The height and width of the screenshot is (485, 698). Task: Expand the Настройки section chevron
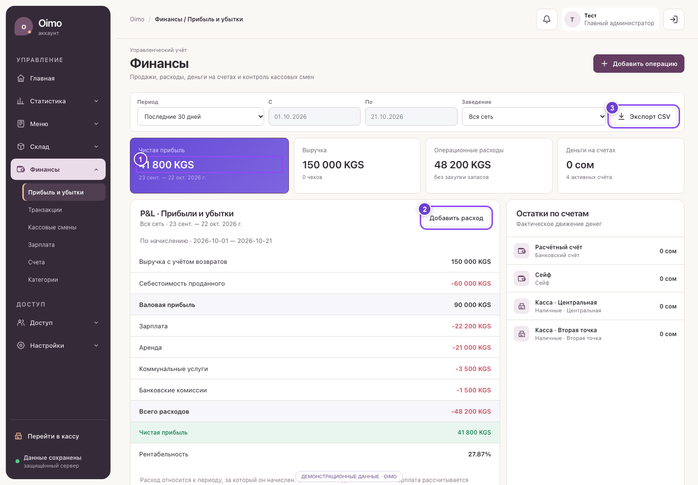pyautogui.click(x=96, y=345)
